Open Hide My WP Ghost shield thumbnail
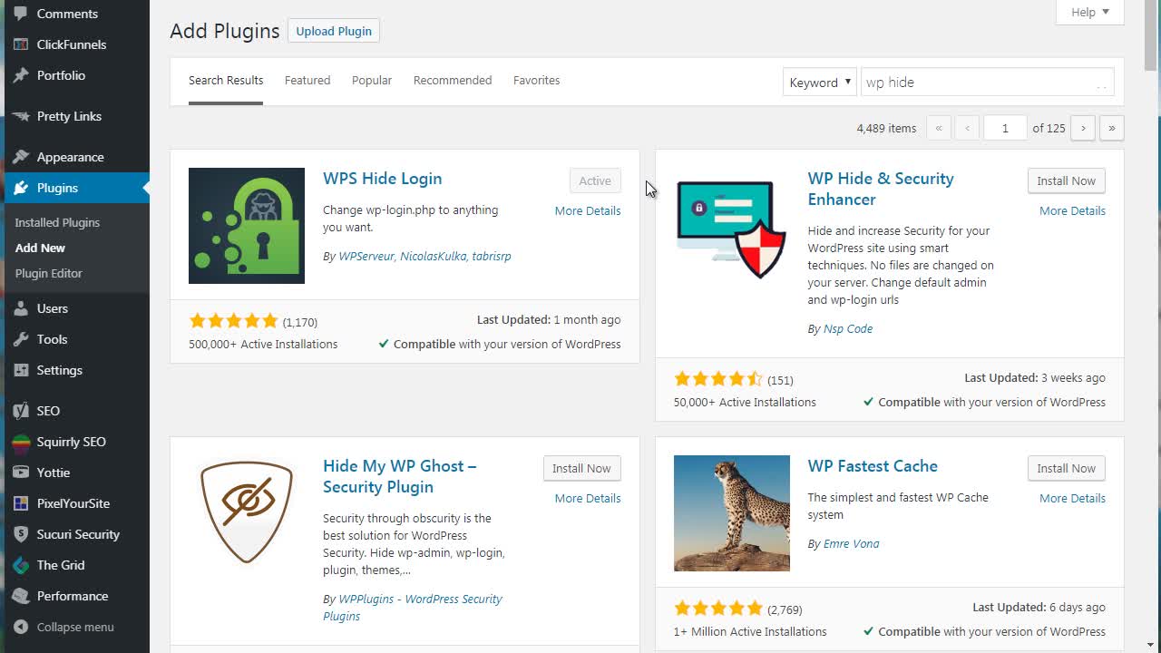The height and width of the screenshot is (653, 1161). pos(247,513)
